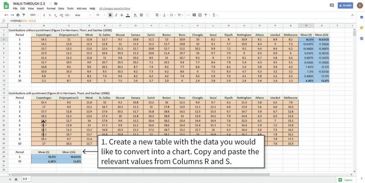
Task: Open the Add-ons menu
Action: click(82, 9)
